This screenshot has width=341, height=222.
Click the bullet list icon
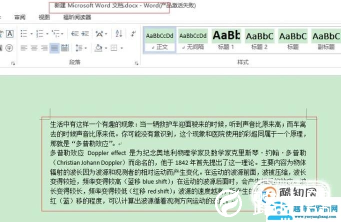point(23,33)
